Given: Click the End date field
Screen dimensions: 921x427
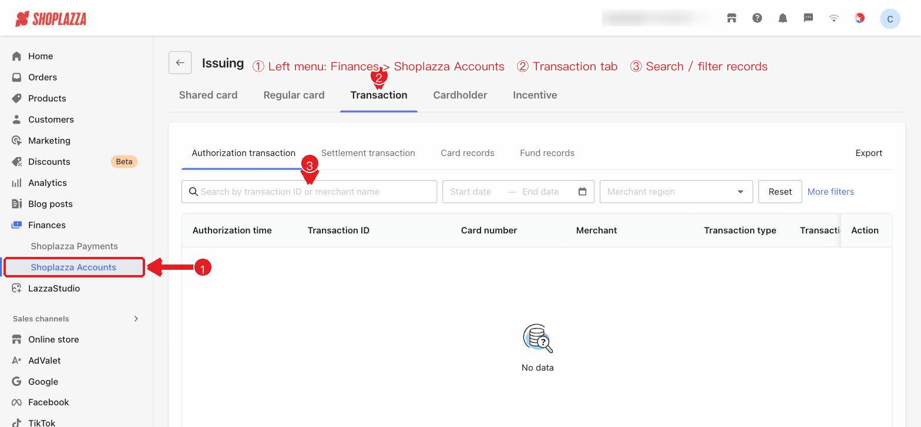Looking at the screenshot, I should pyautogui.click(x=540, y=192).
